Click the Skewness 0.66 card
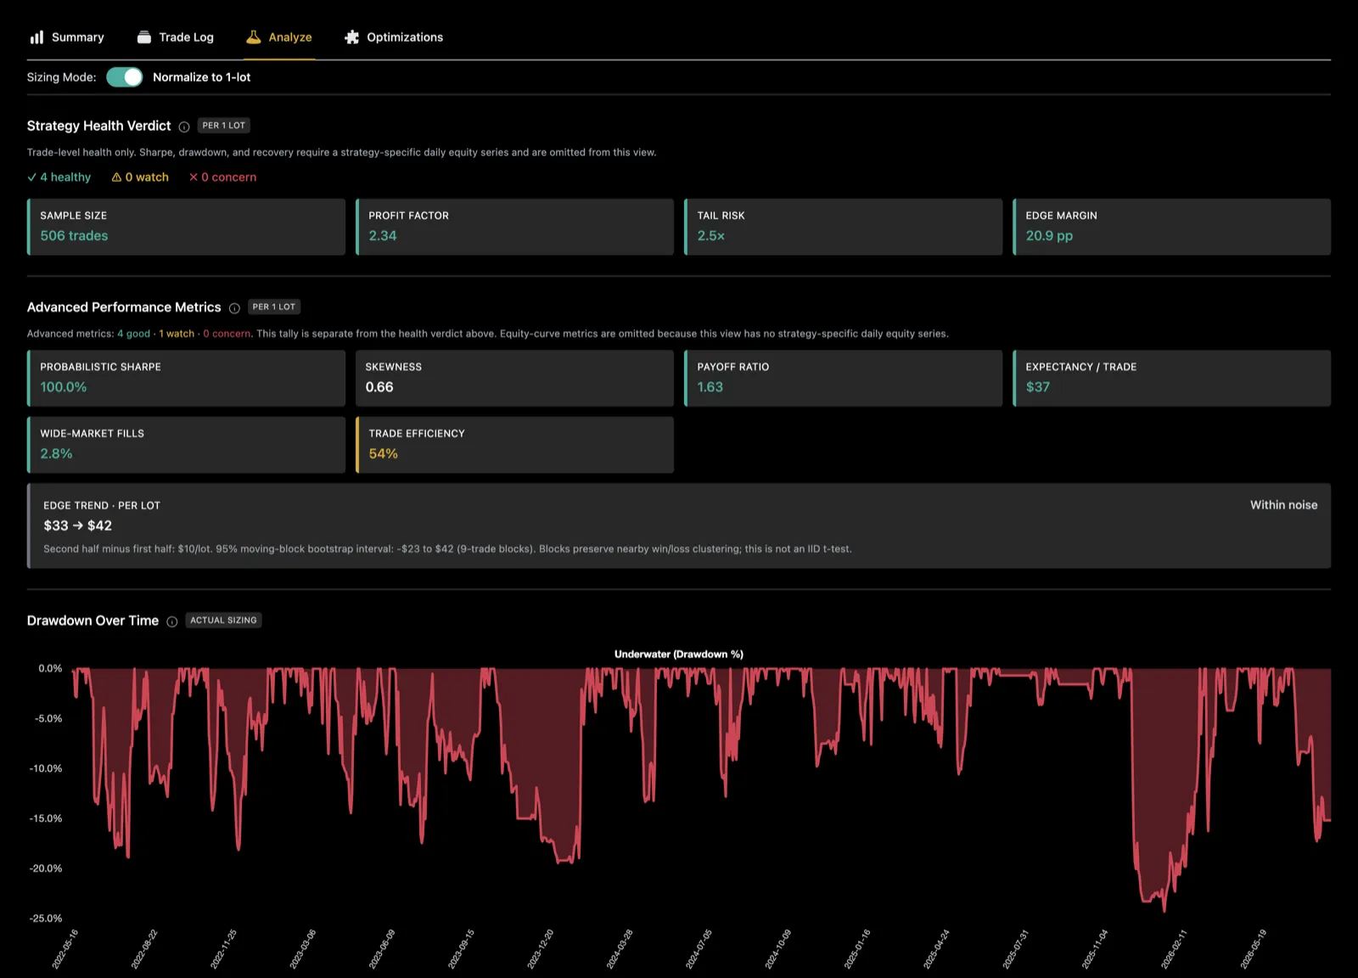The height and width of the screenshot is (978, 1358). click(x=514, y=378)
